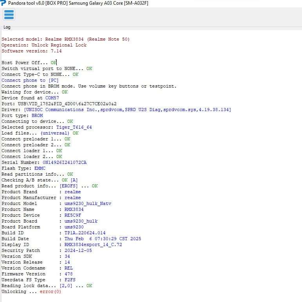Click the 'EMMC' flash type value
This screenshot has height=302, width=302.
(40, 169)
